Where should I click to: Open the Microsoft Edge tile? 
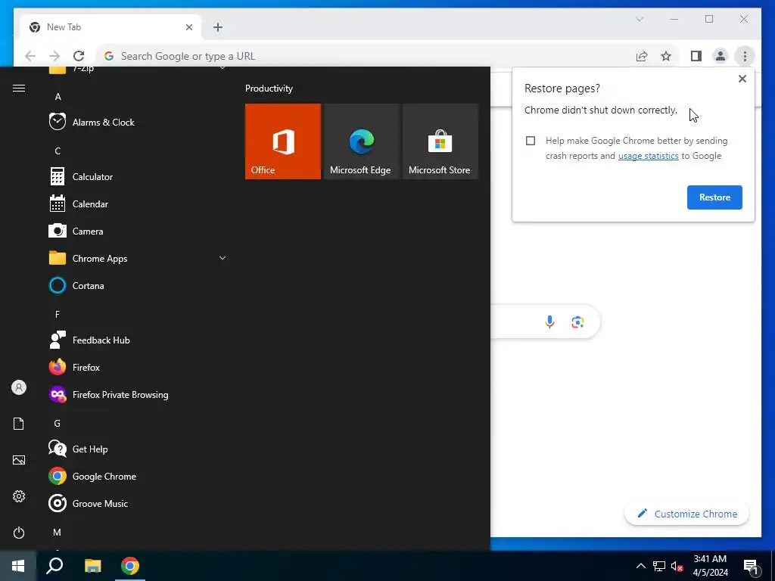coord(361,141)
